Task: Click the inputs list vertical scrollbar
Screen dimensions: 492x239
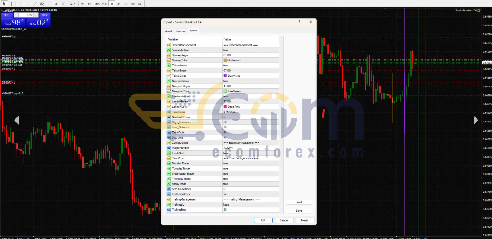Action: (x=281, y=104)
